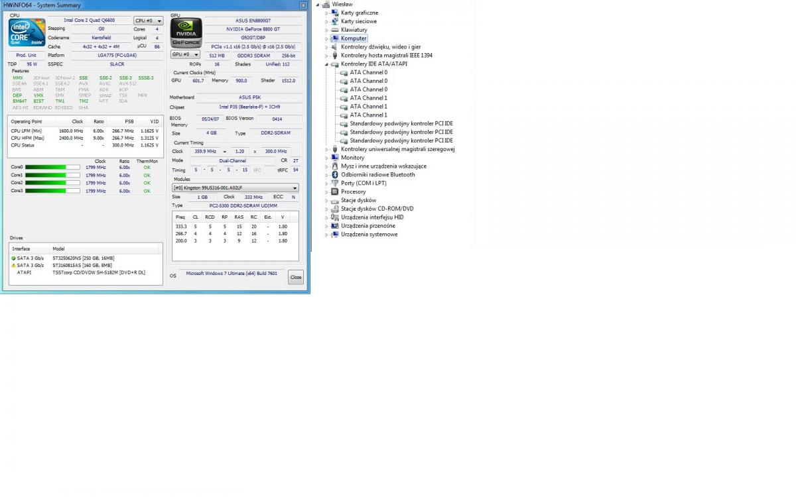Click the "Intel P35 (Bearlake-P) + ICH9" chipset value
The image size is (796, 497).
[x=248, y=107]
